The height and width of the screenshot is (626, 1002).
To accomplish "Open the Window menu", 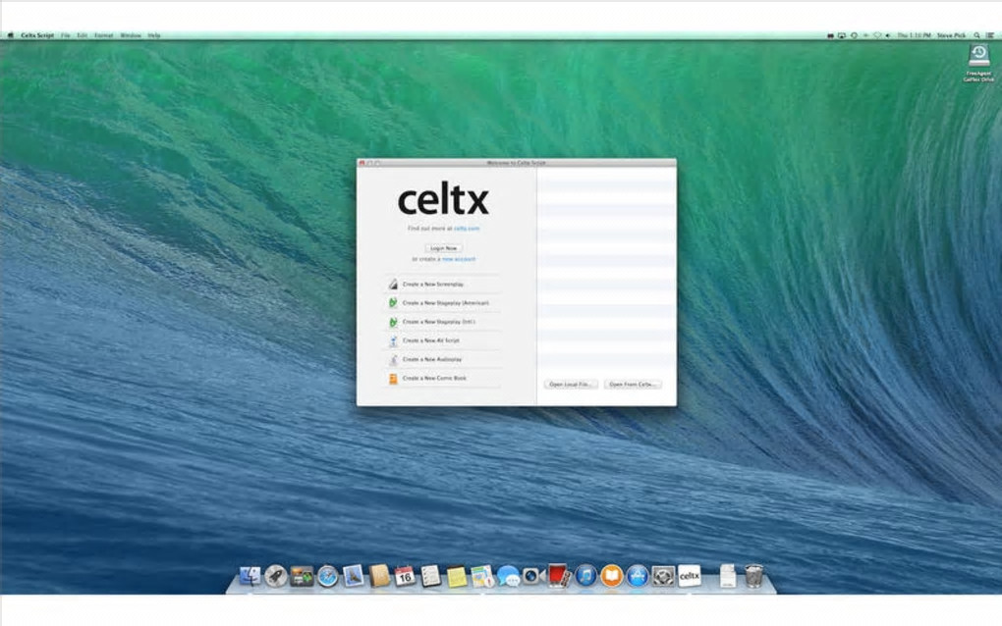I will click(x=131, y=35).
